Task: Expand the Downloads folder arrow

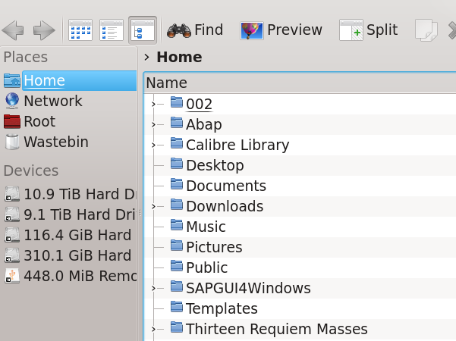Action: [153, 206]
